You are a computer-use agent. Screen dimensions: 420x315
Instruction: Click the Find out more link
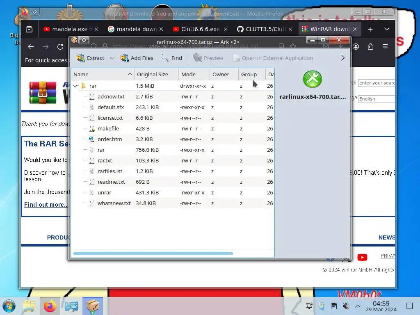[46, 205]
